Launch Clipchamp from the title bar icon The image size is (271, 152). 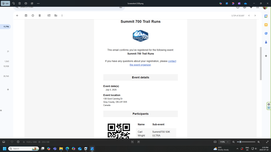tap(239, 3)
